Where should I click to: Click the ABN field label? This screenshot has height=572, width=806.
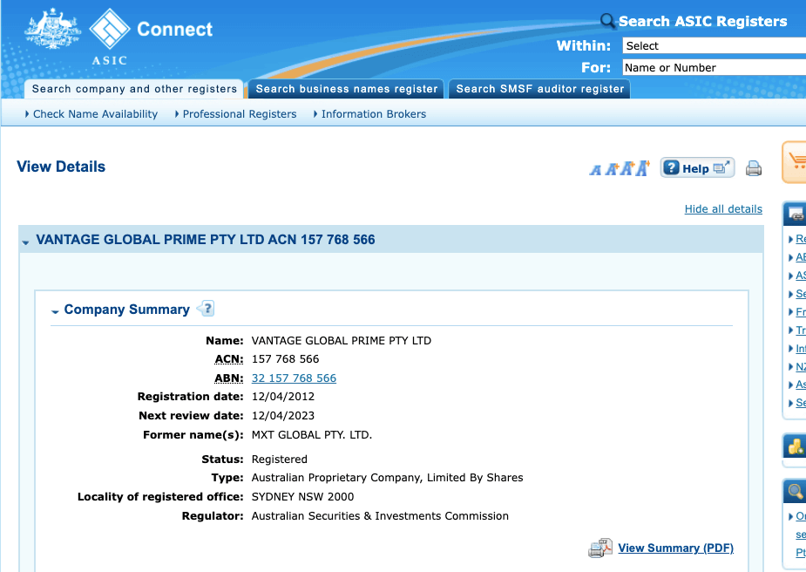[229, 378]
